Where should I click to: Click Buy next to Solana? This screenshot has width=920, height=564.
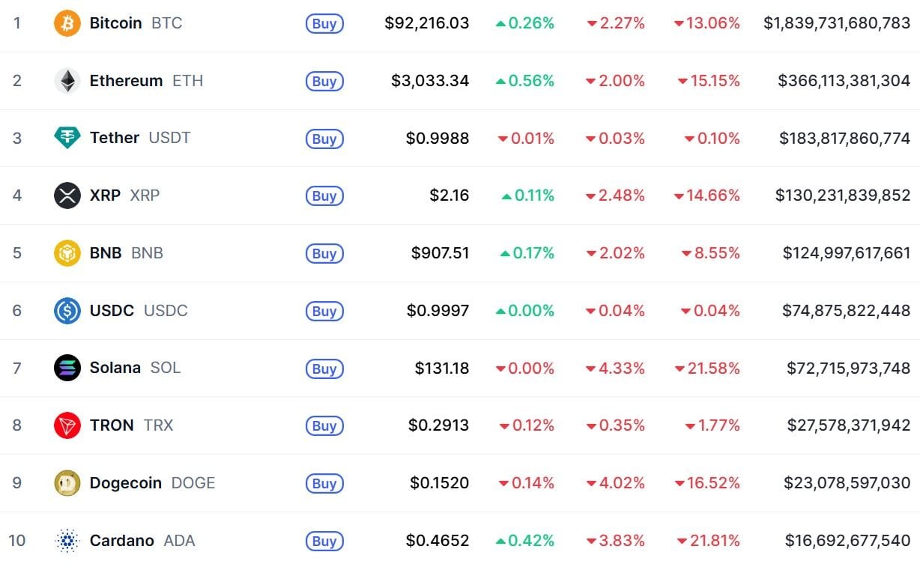pos(324,368)
